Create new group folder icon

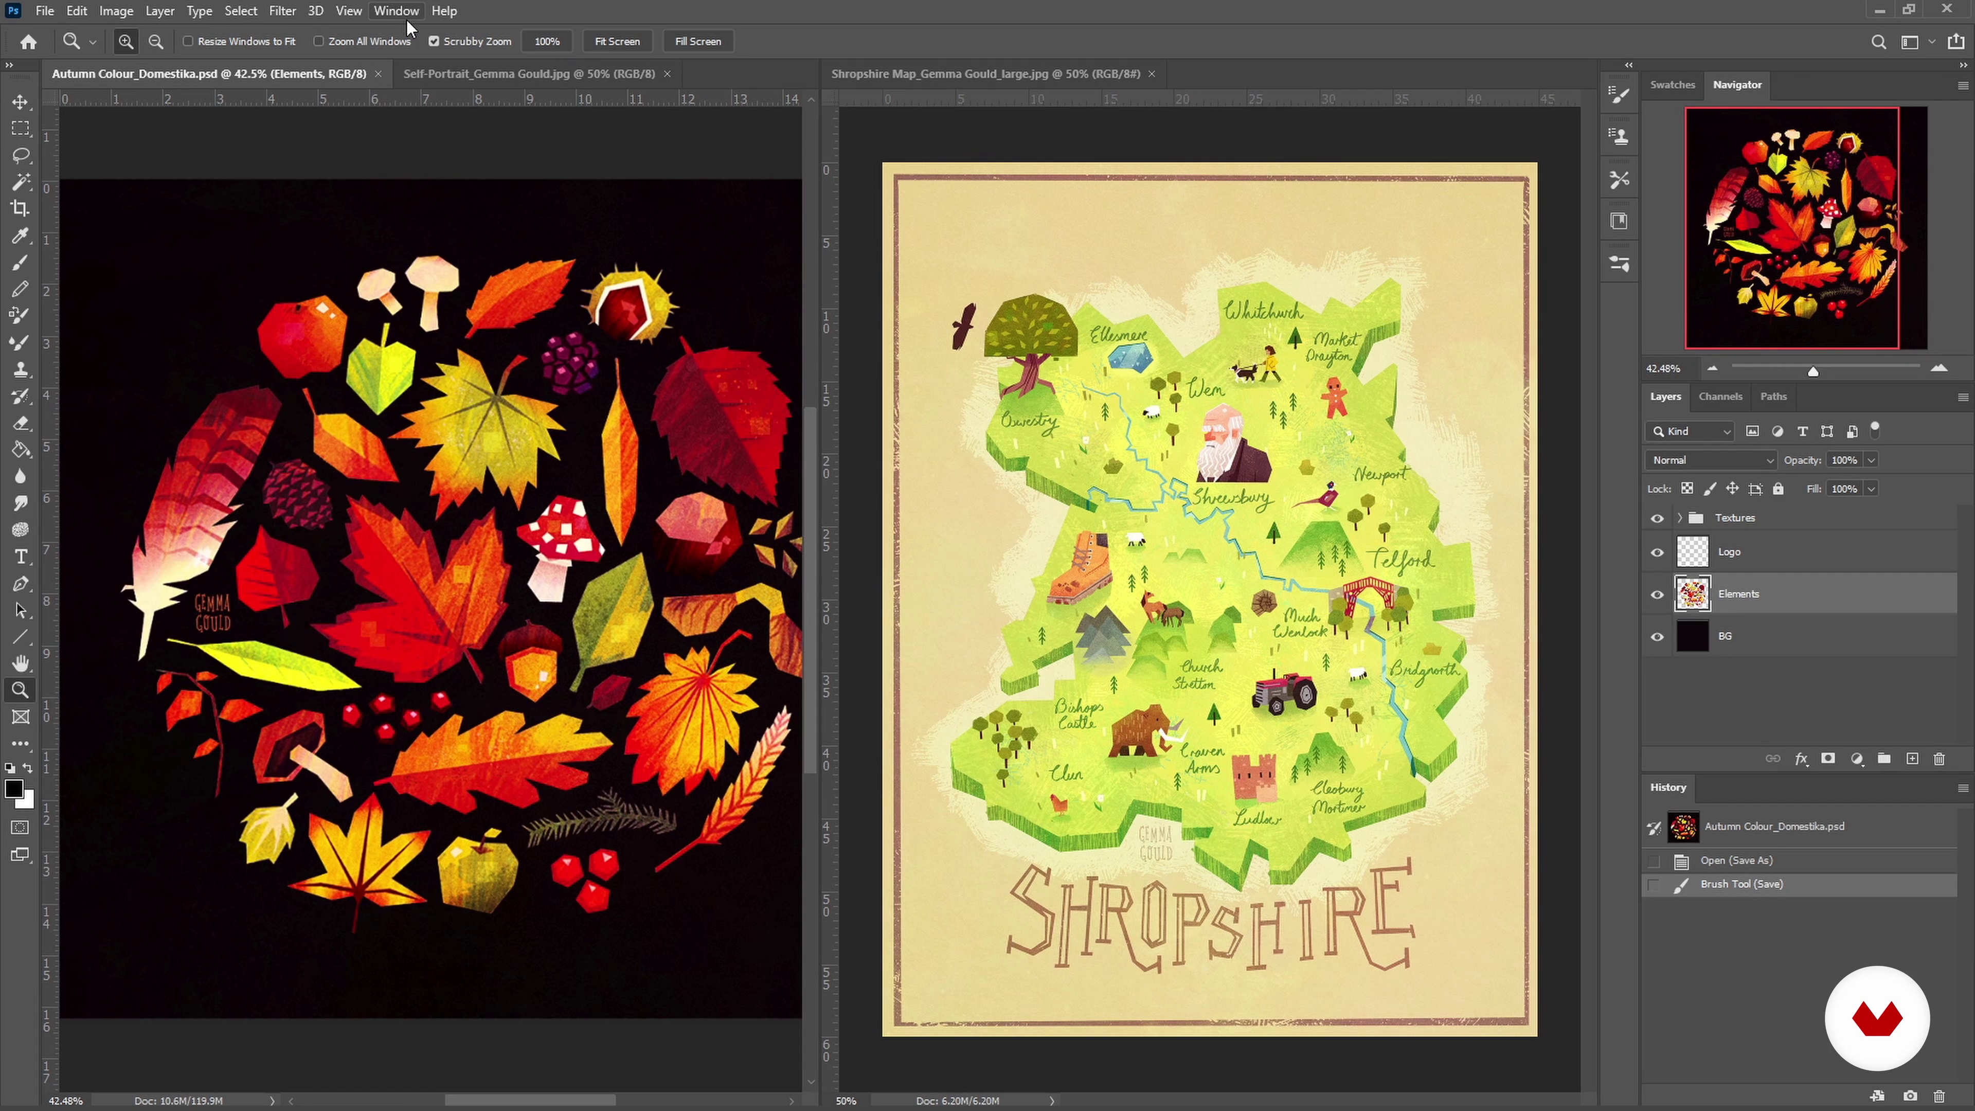(x=1884, y=759)
